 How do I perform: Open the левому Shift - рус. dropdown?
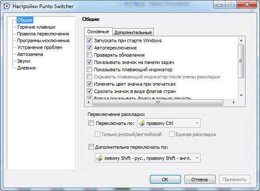(x=148, y=158)
